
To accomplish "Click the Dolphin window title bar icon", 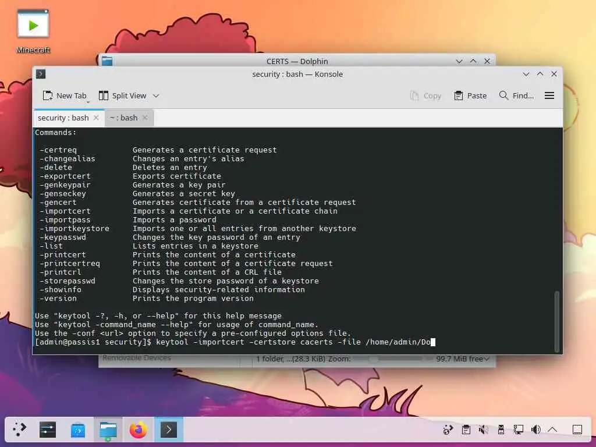I will click(107, 61).
